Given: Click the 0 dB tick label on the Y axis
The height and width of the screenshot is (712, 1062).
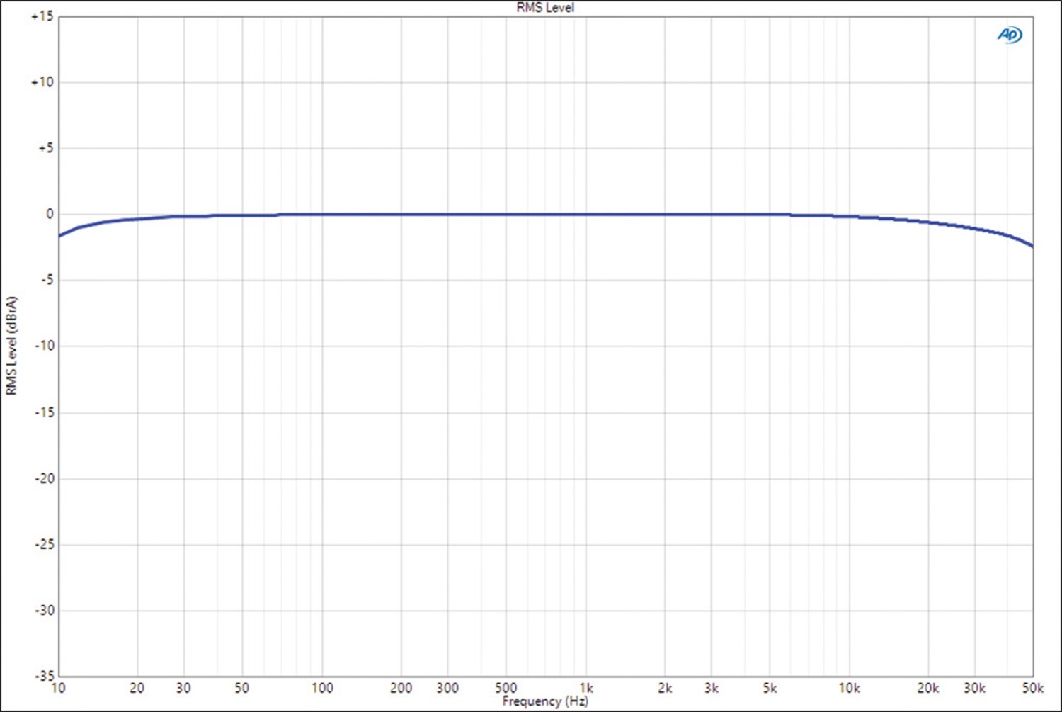Looking at the screenshot, I should pos(49,214).
